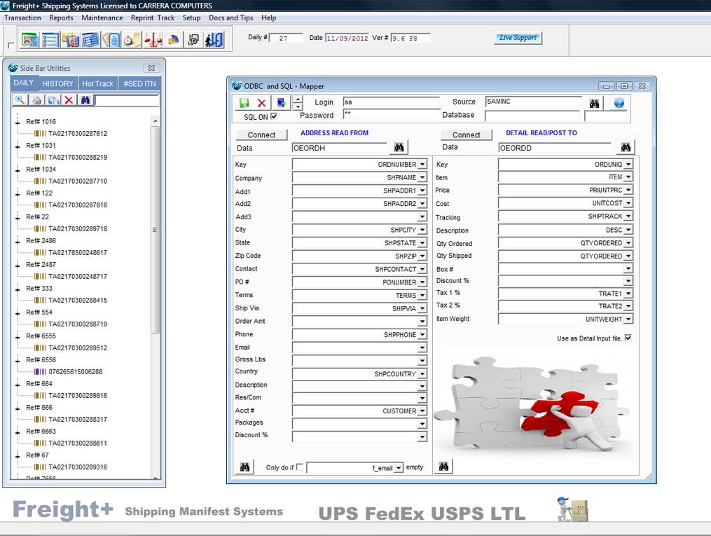Open the stopwatch toolbar icon
This screenshot has width=711, height=536.
[x=132, y=40]
